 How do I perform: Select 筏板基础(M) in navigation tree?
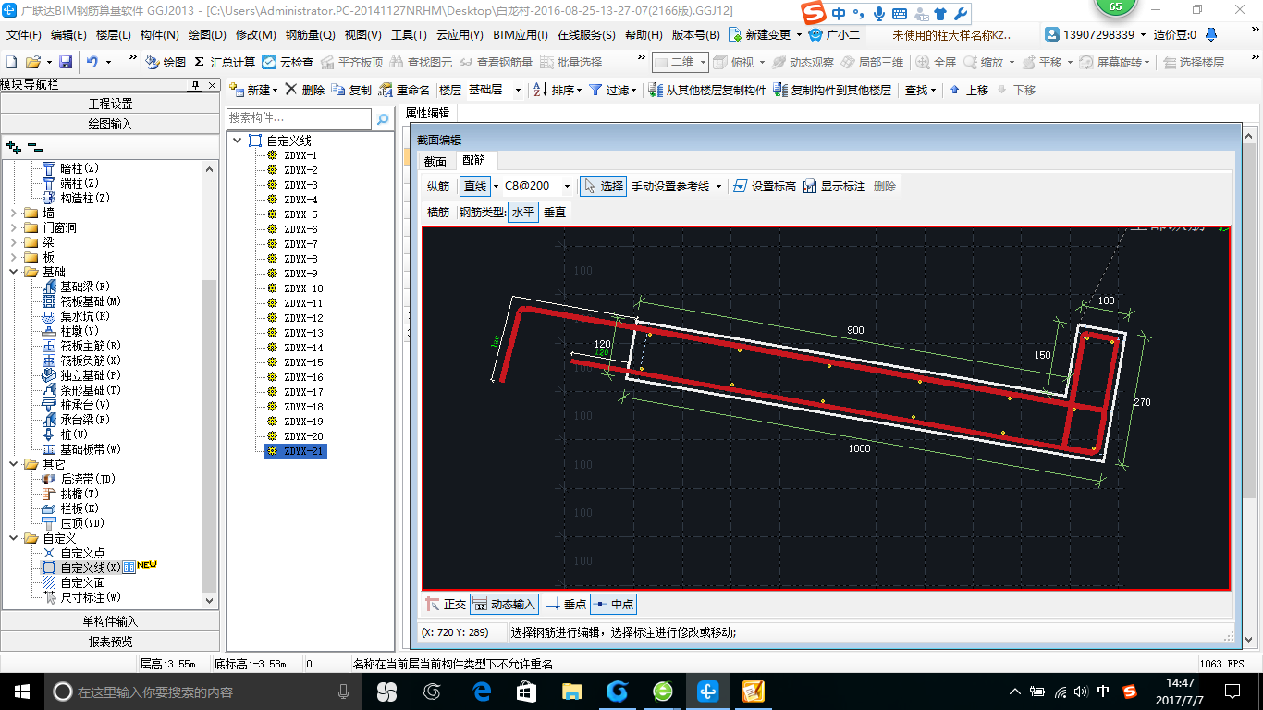[x=81, y=301]
